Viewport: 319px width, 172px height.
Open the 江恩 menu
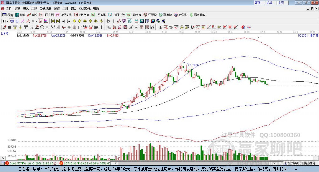click(34, 8)
